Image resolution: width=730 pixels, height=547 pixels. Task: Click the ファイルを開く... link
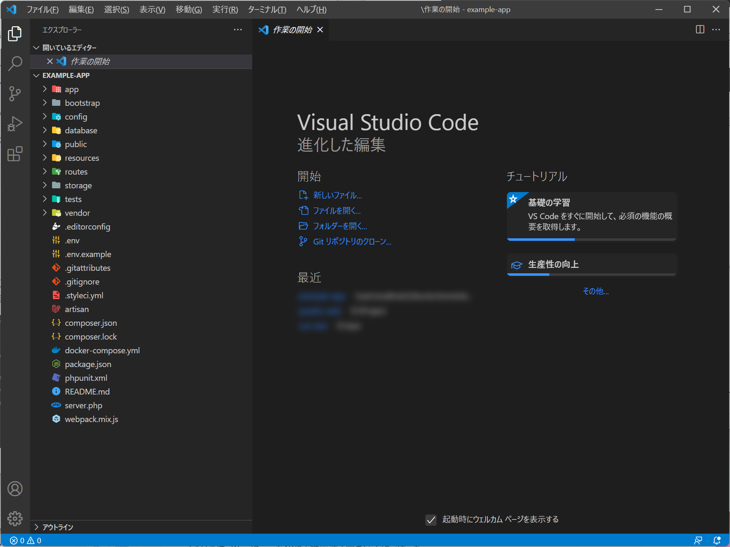(337, 210)
